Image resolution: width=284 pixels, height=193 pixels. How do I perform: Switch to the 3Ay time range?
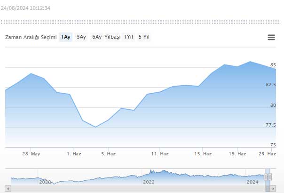(x=81, y=37)
